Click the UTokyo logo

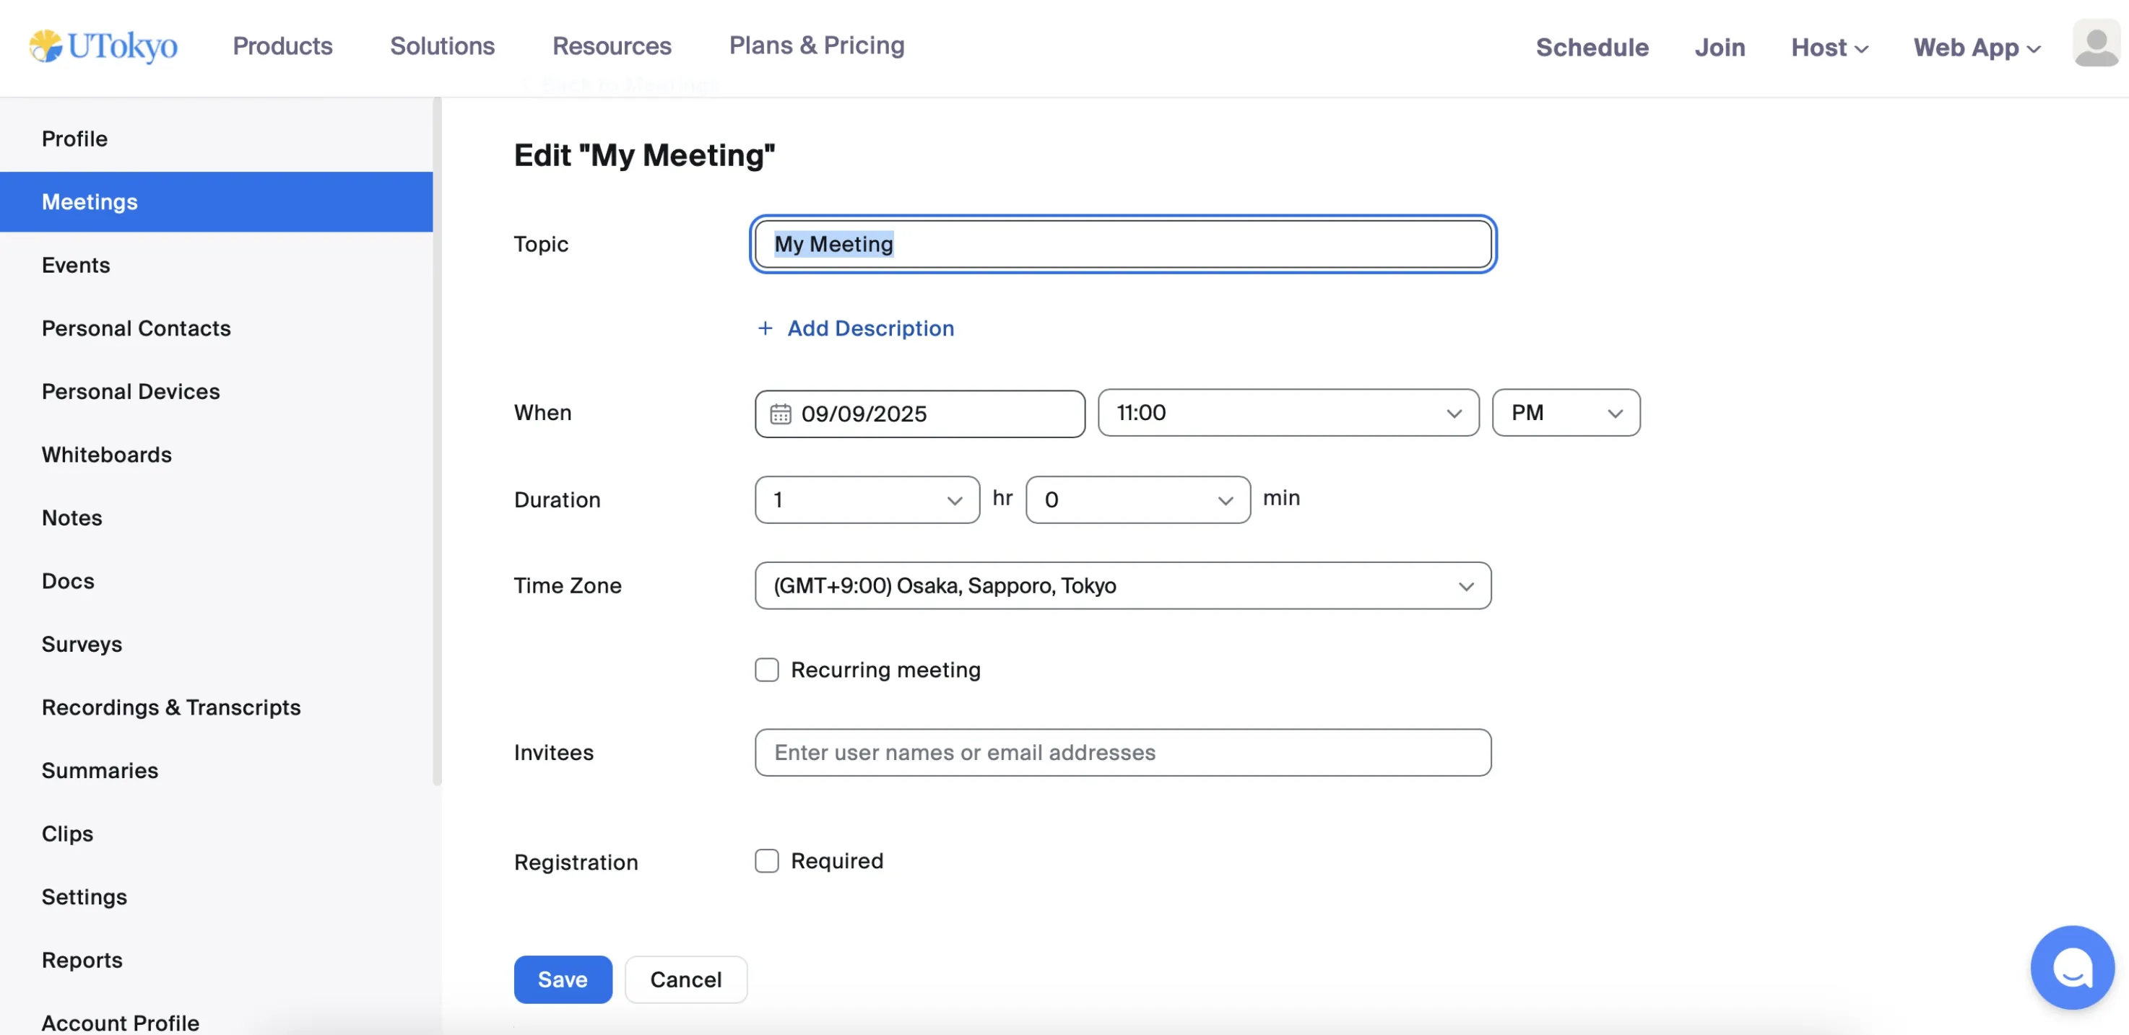103,46
